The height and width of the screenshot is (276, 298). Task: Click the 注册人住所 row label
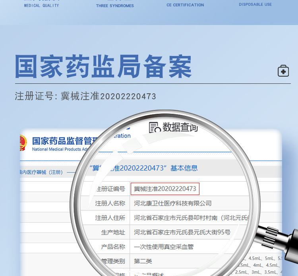click(x=110, y=218)
